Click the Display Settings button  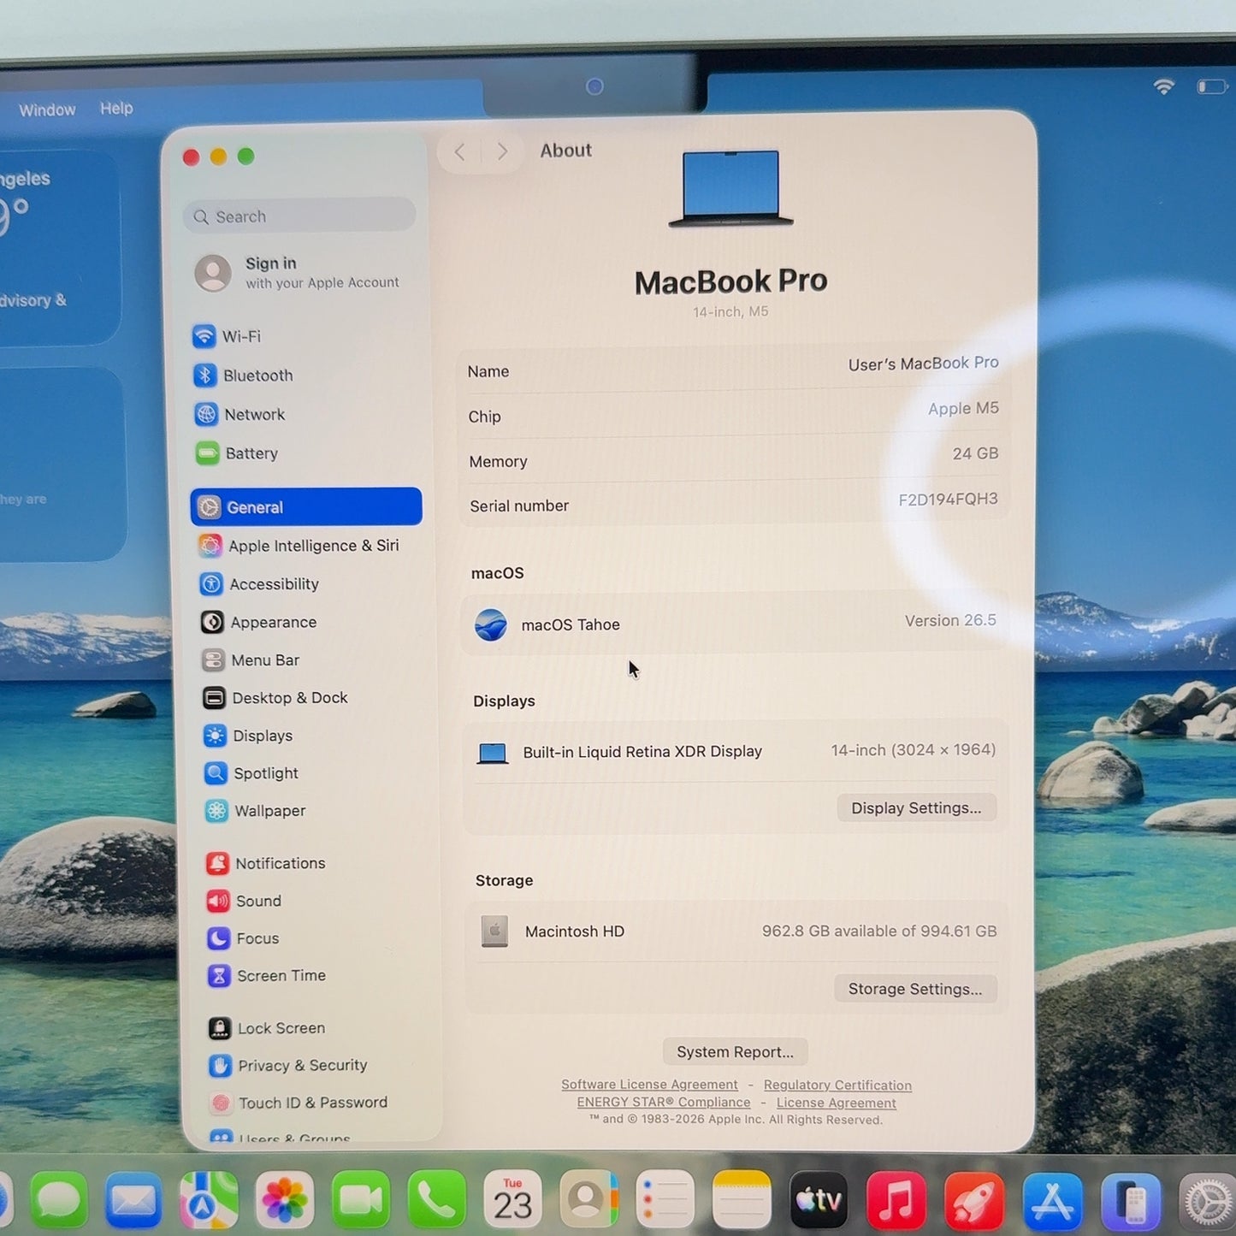[x=916, y=808]
